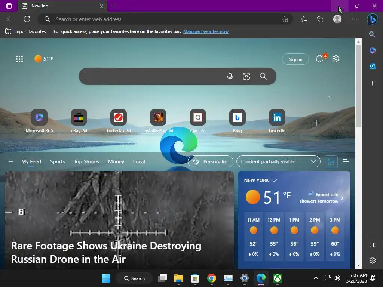
Task: Select the My Feed tab
Action: pos(31,161)
